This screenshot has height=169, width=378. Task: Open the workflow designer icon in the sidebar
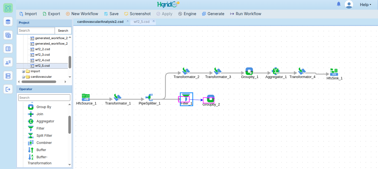point(8,8)
